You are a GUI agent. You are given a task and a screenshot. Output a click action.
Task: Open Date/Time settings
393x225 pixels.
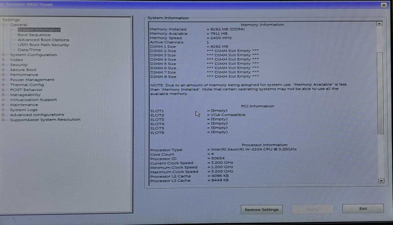pos(29,50)
